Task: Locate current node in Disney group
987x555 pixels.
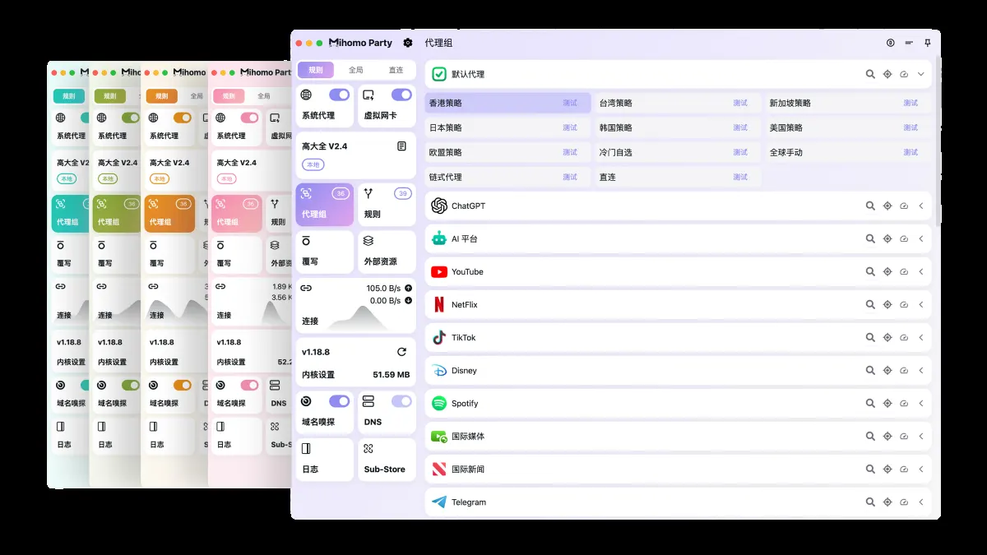Action: point(887,370)
